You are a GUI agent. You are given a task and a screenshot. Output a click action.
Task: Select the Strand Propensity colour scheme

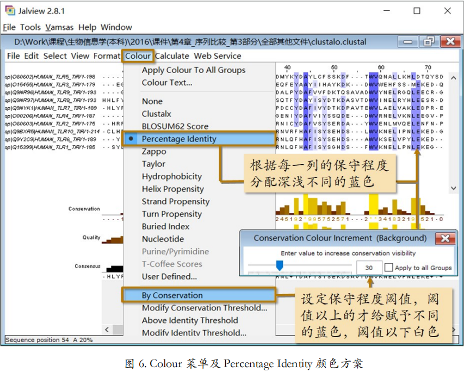pos(176,202)
